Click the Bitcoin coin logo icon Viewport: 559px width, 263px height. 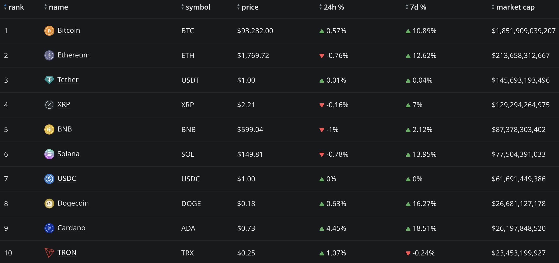(49, 31)
